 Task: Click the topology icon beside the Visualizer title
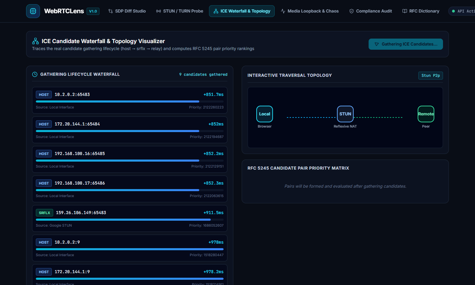(x=35, y=41)
